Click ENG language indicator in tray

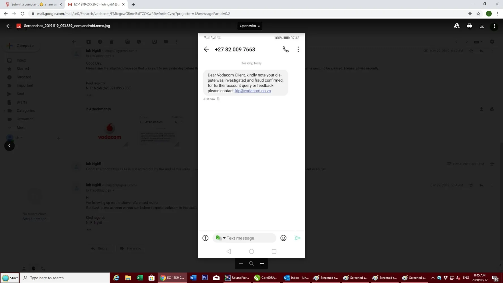(x=466, y=278)
